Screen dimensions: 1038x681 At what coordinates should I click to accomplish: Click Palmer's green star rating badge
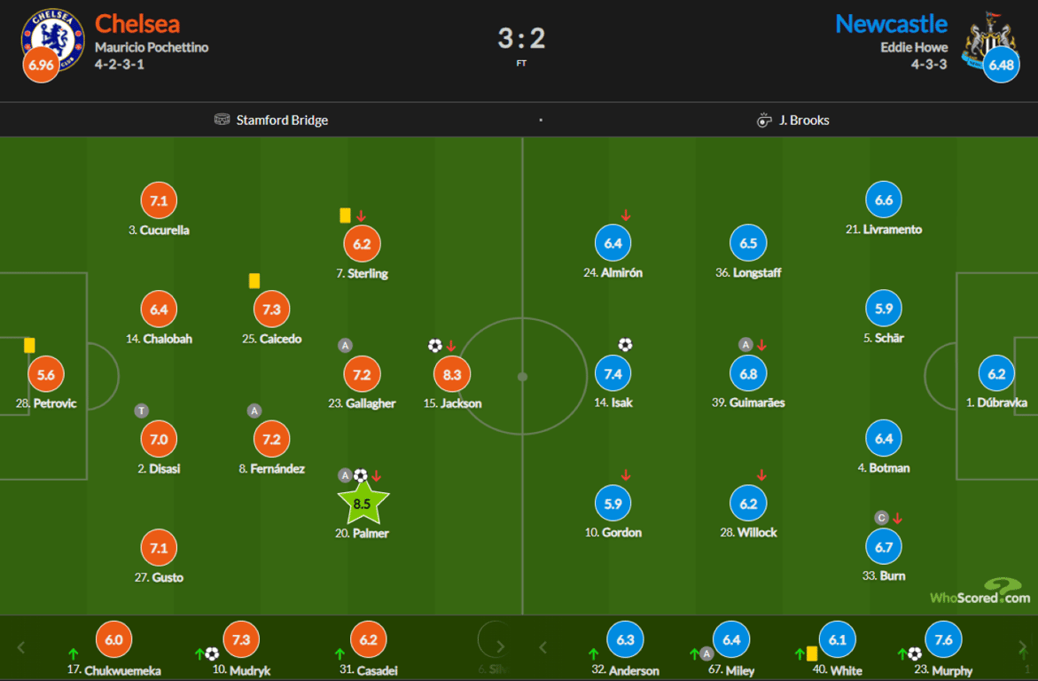pyautogui.click(x=362, y=504)
